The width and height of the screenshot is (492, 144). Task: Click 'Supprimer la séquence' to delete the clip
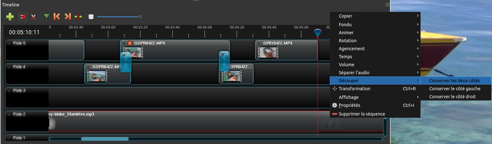click(362, 114)
